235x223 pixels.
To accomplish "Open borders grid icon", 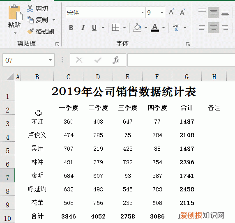I will [x=115, y=28].
